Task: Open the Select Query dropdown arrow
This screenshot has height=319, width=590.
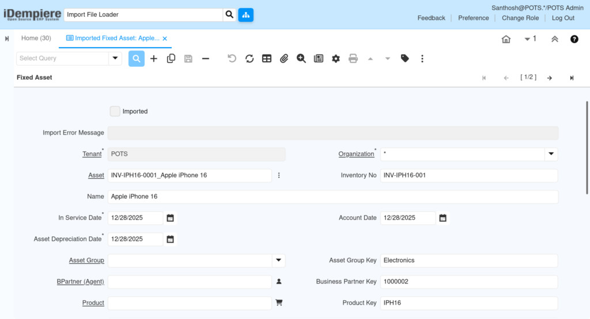Action: coord(115,58)
